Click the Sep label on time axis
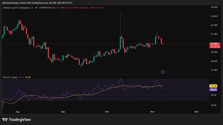Image resolution: width=223 pixels, height=125 pixels. click(x=63, y=112)
